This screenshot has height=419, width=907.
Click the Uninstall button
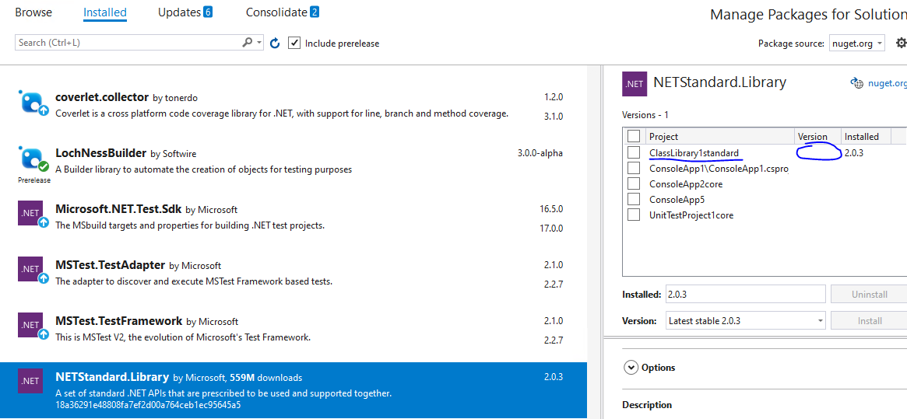(x=869, y=294)
